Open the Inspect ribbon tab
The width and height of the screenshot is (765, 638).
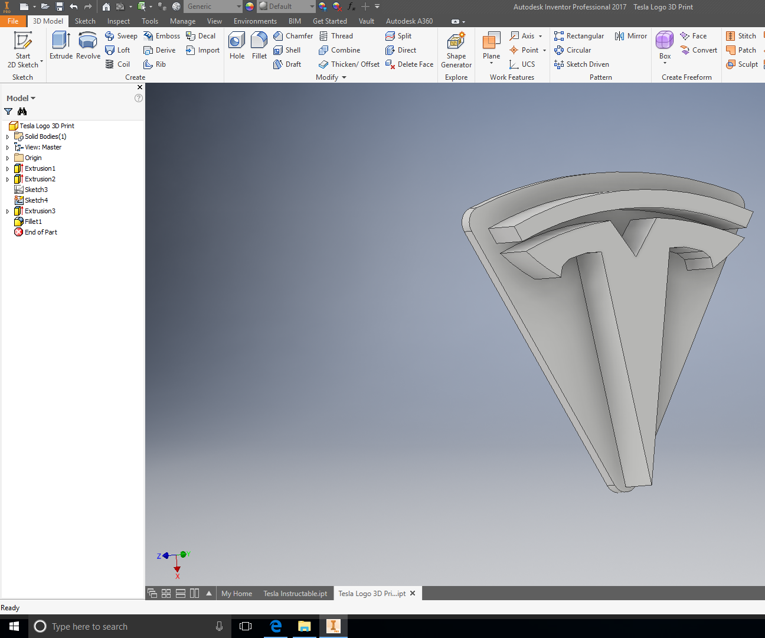119,21
